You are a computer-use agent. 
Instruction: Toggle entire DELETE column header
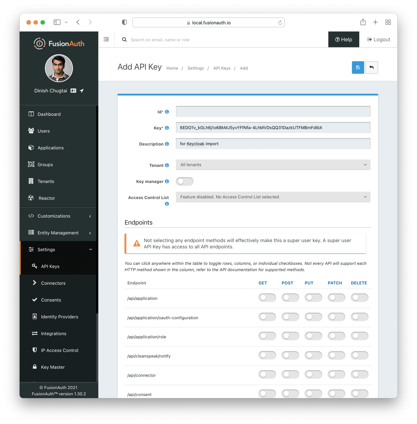[x=359, y=283]
